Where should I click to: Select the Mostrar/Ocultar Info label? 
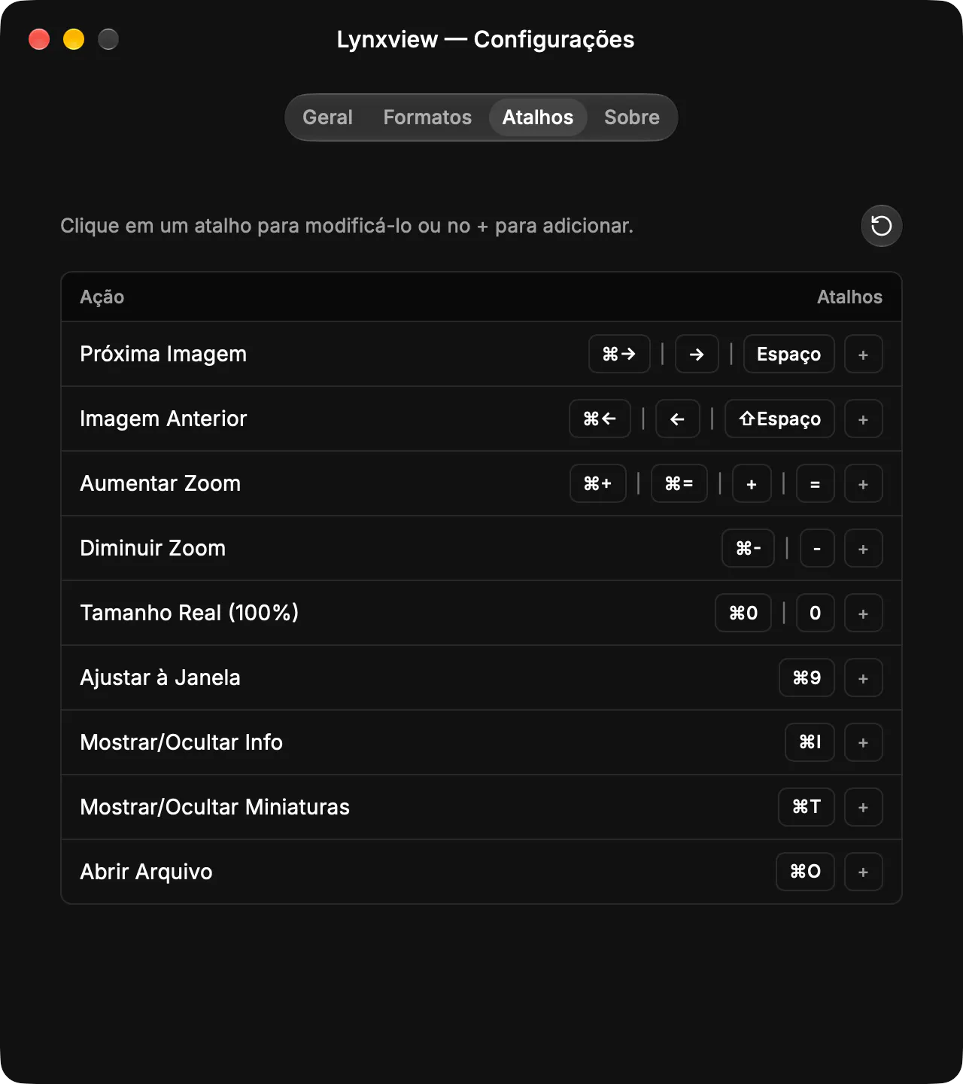181,742
